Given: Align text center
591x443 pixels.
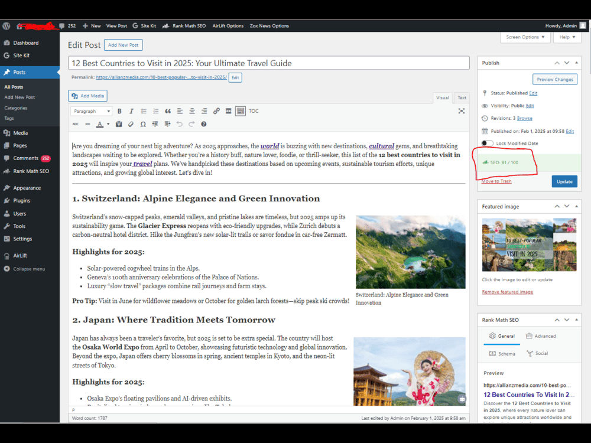Looking at the screenshot, I should coord(192,111).
